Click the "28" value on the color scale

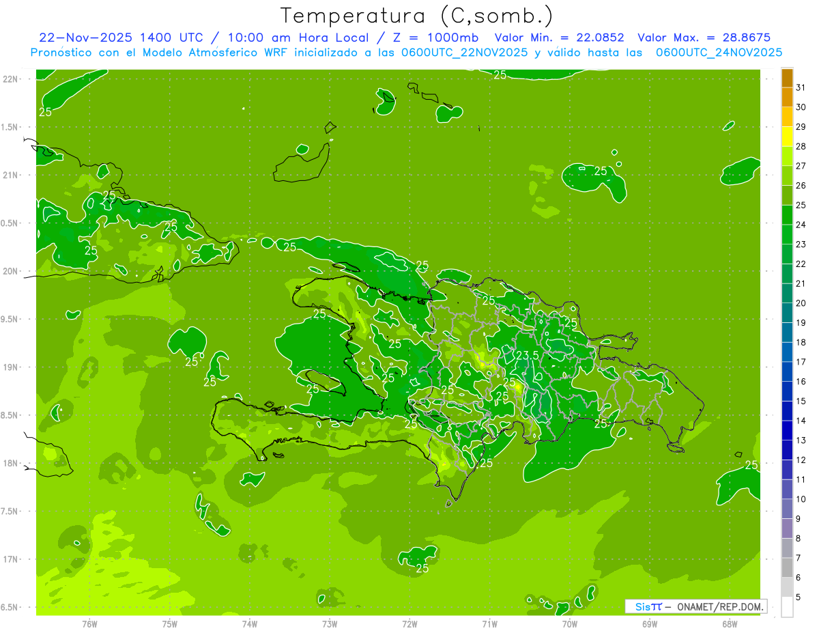tap(801, 146)
